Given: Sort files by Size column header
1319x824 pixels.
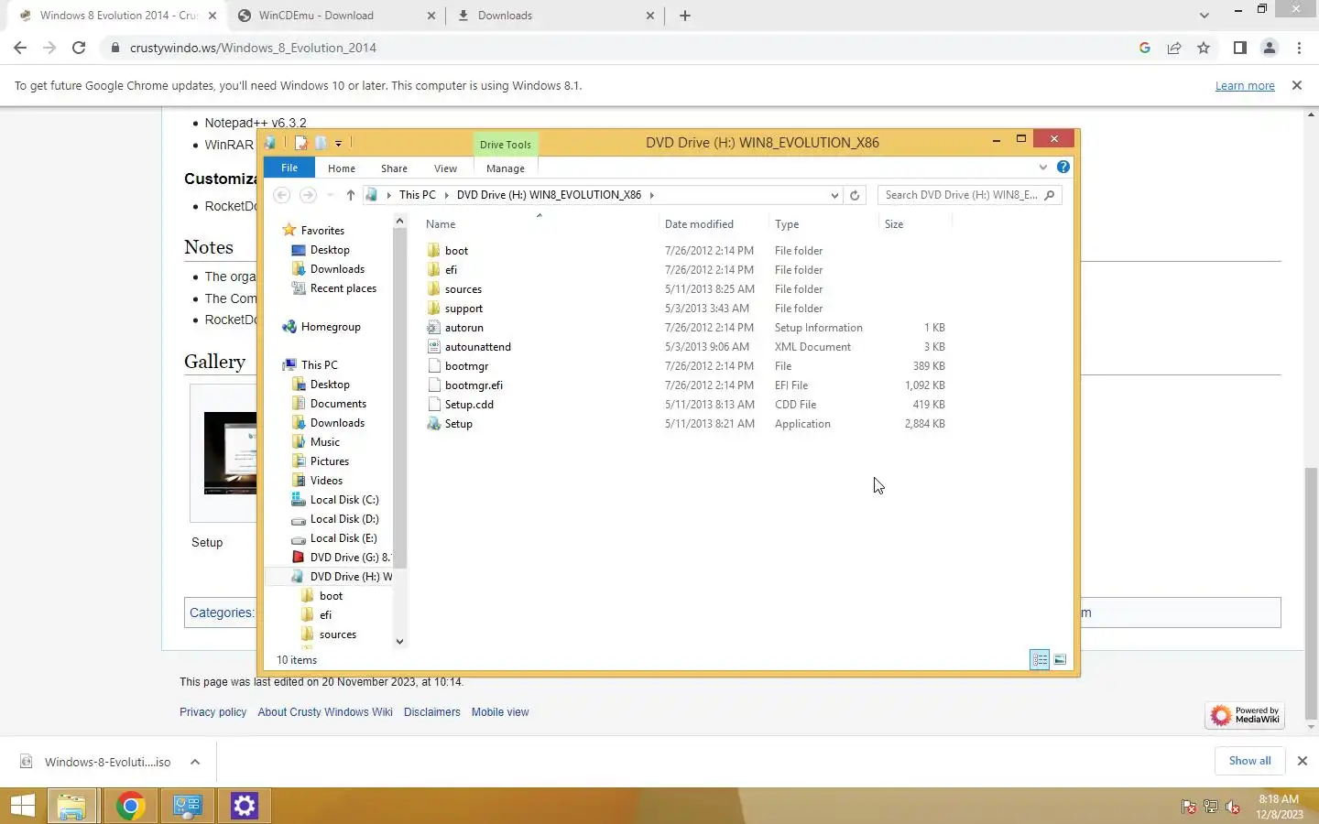Looking at the screenshot, I should (894, 224).
